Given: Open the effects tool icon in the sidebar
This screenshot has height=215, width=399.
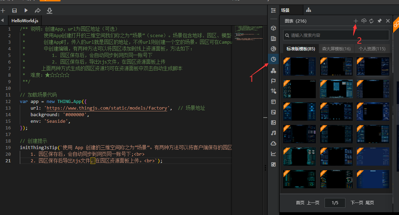Looking at the screenshot, I should pos(273,91).
